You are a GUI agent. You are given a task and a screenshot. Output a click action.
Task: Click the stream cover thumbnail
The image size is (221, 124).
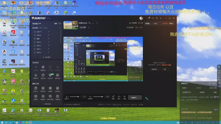(x=71, y=25)
